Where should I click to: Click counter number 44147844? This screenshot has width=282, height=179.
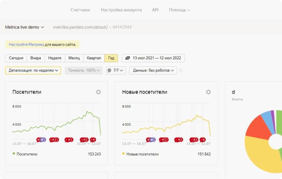coord(122,27)
